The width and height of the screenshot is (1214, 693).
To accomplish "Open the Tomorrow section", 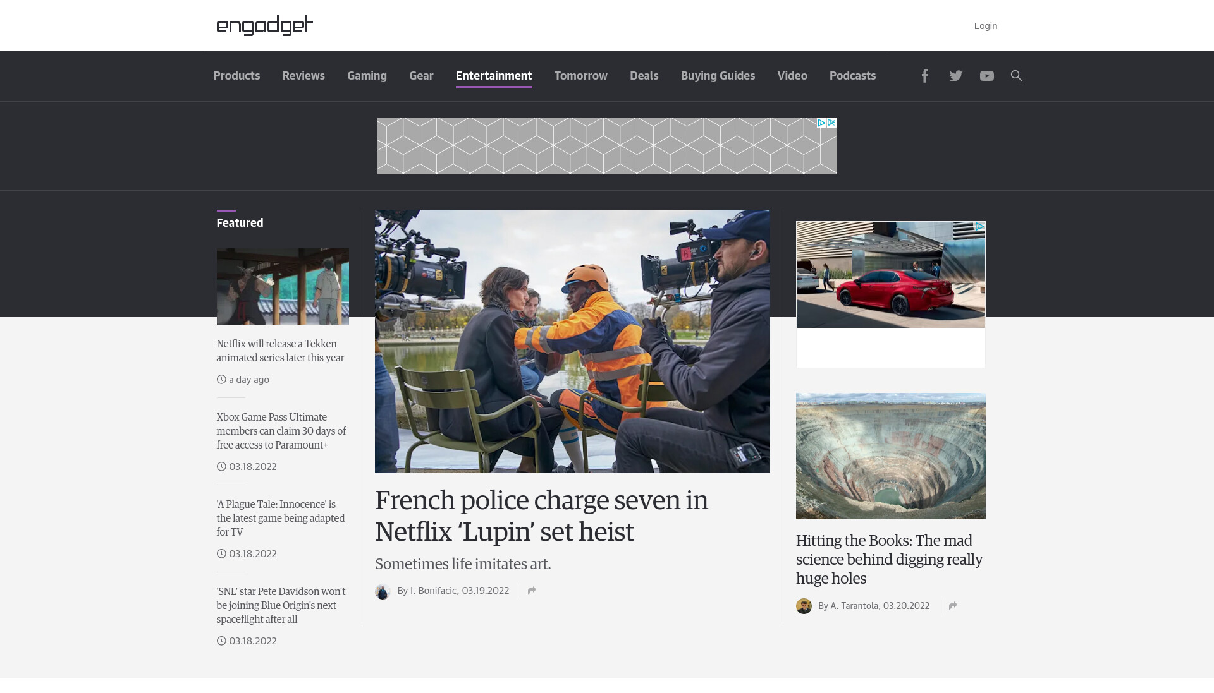I will coord(581,76).
